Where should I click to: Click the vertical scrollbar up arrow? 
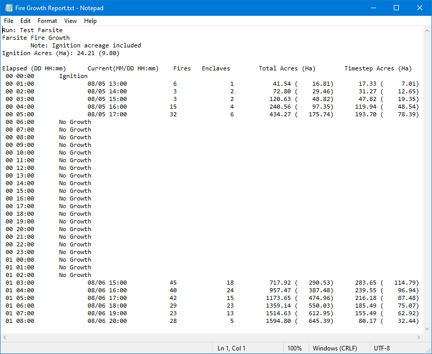[x=427, y=31]
